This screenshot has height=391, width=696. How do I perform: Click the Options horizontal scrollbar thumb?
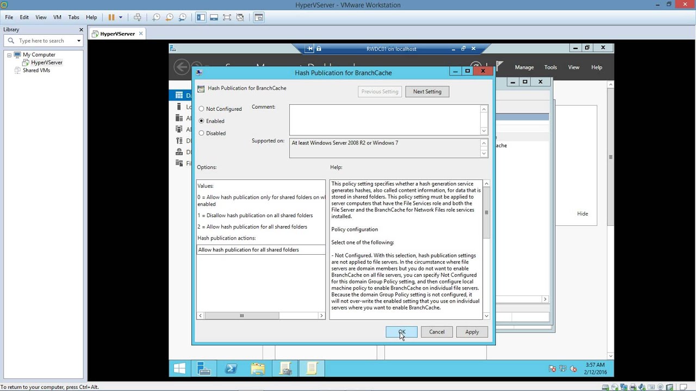point(242,316)
